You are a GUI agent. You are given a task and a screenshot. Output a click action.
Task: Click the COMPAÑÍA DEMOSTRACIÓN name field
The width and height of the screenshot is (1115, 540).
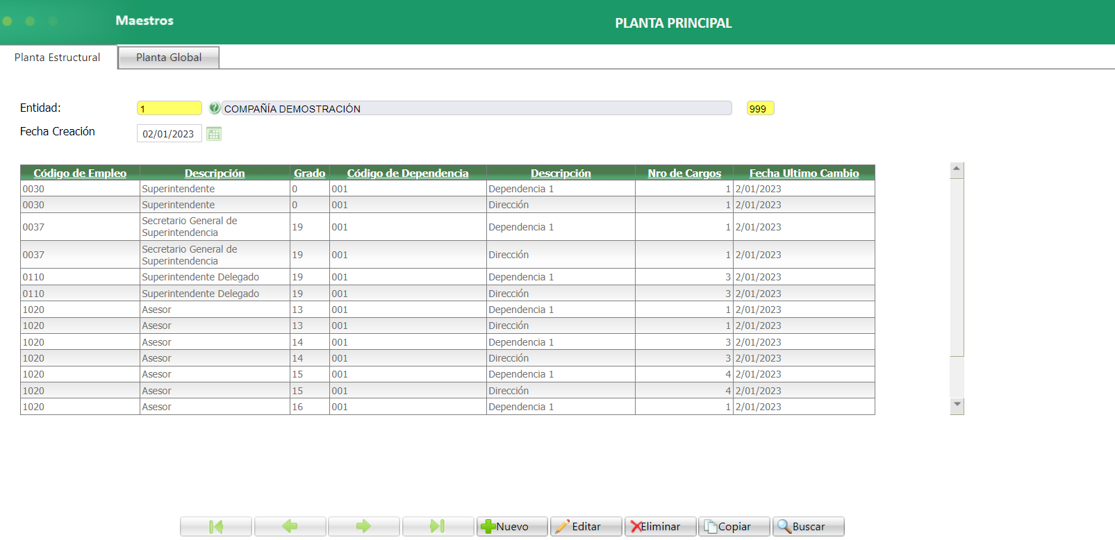477,108
